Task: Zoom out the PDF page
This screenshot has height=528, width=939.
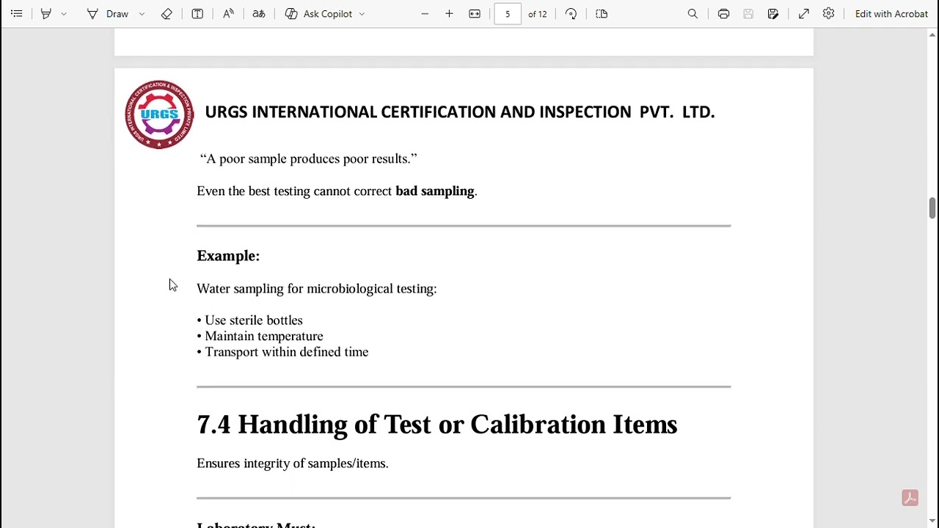Action: click(x=425, y=14)
